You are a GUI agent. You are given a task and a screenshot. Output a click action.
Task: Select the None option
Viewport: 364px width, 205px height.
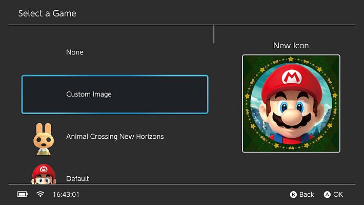(x=115, y=52)
